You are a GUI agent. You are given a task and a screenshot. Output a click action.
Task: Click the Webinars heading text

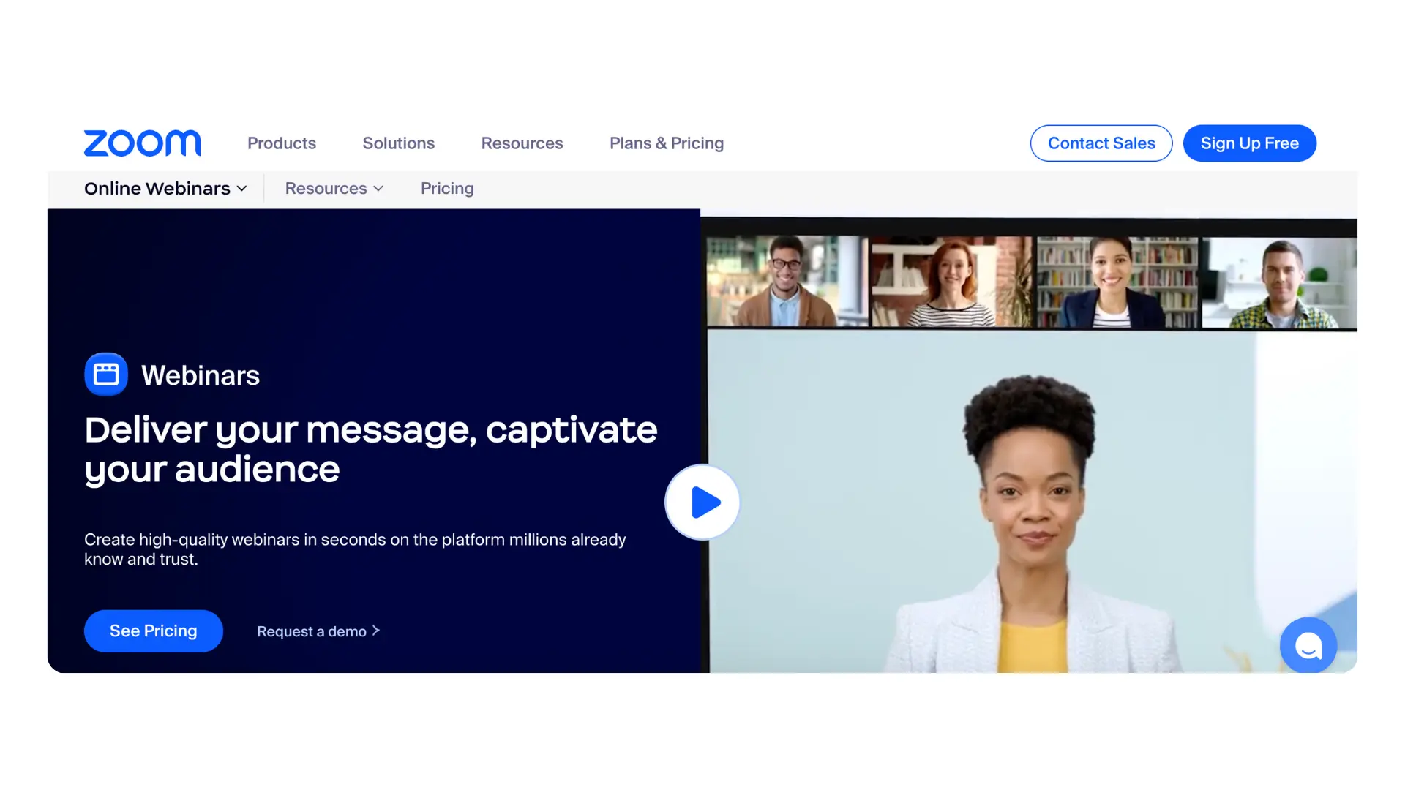point(201,375)
